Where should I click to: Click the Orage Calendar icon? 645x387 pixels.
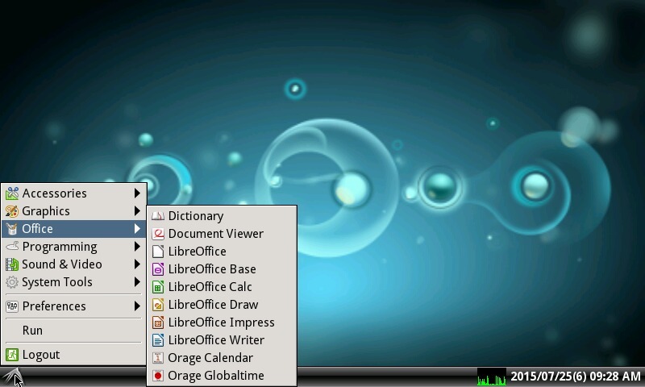point(158,358)
